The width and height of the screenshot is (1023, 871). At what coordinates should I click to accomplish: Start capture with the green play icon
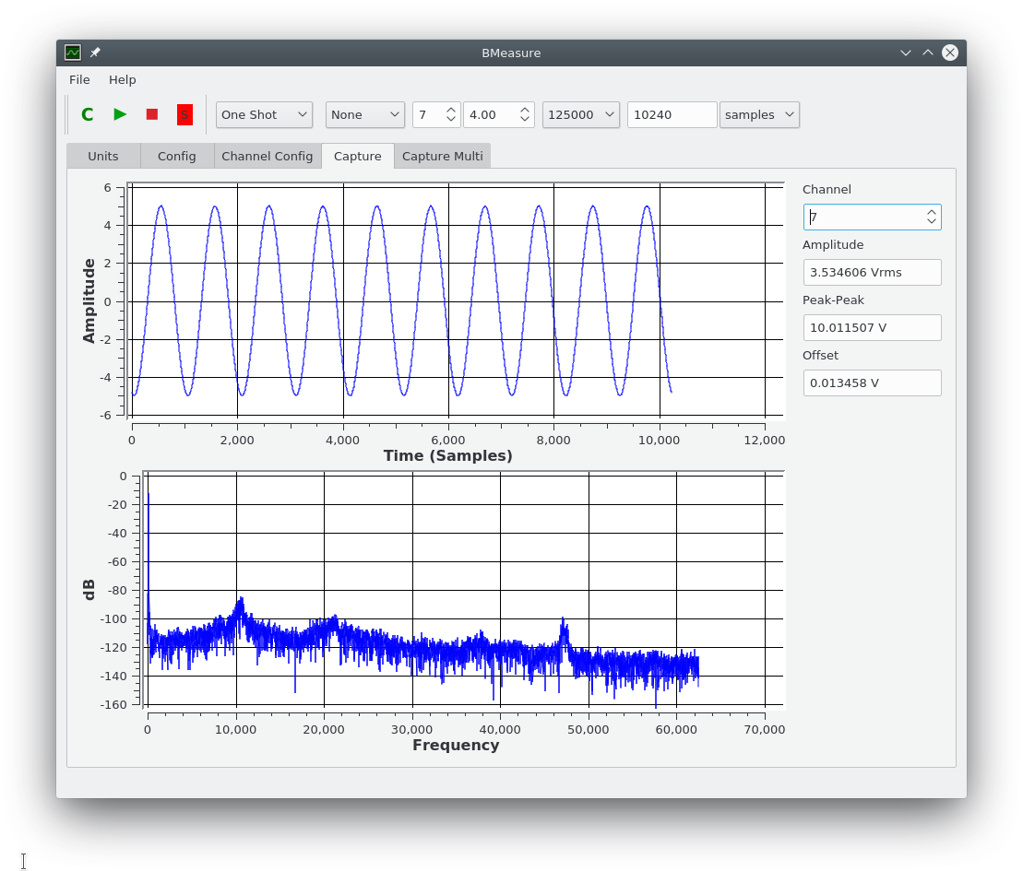[x=119, y=114]
